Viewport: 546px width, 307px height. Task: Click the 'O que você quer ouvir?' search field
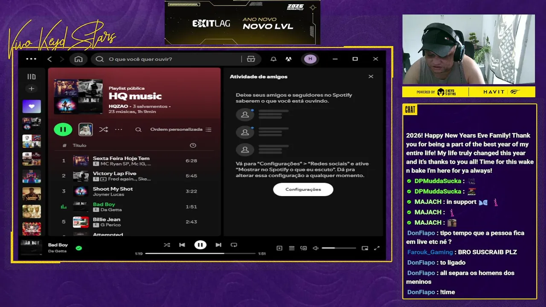click(171, 59)
